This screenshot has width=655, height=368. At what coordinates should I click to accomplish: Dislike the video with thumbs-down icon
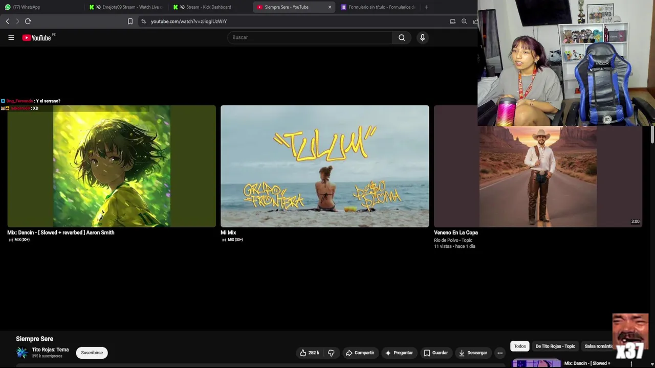coord(331,353)
